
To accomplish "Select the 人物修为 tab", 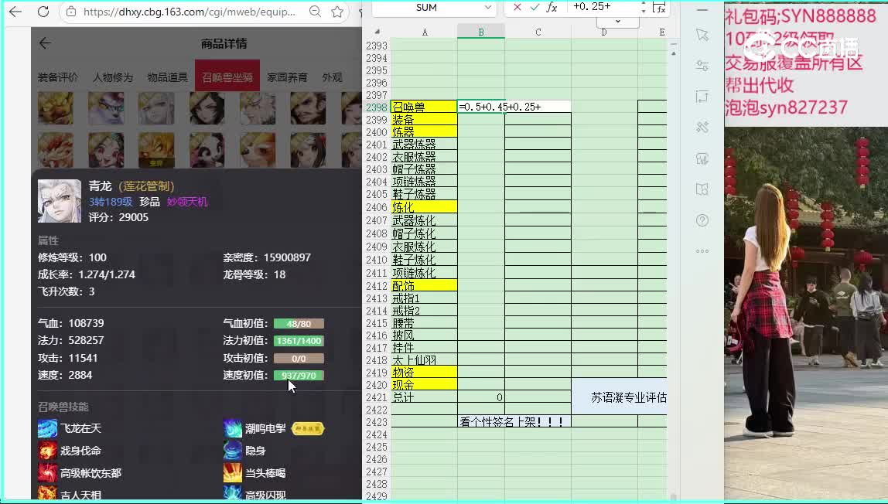I will [x=113, y=77].
